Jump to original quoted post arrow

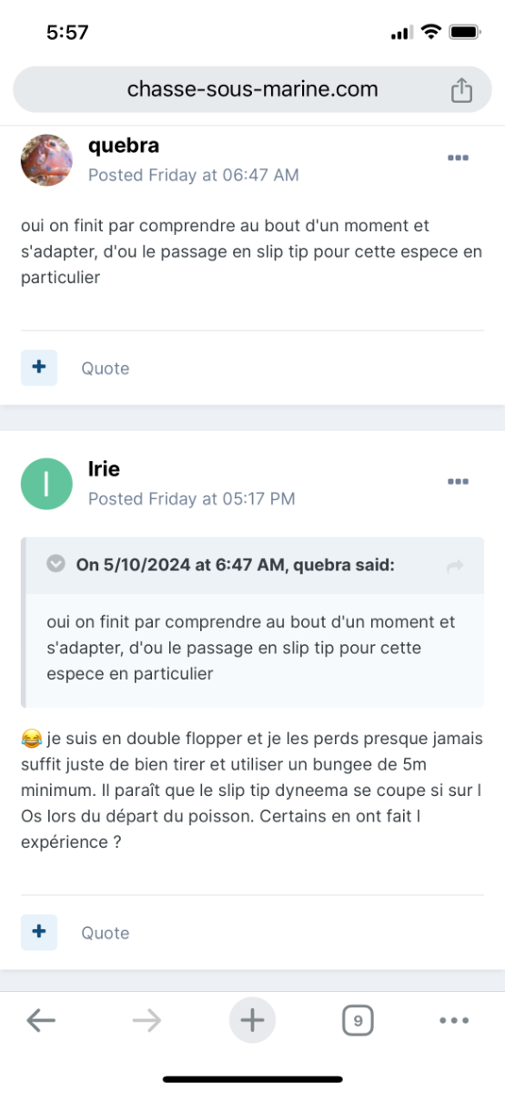455,567
